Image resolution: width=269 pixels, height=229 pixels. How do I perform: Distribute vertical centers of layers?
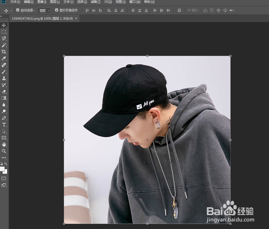[140, 11]
